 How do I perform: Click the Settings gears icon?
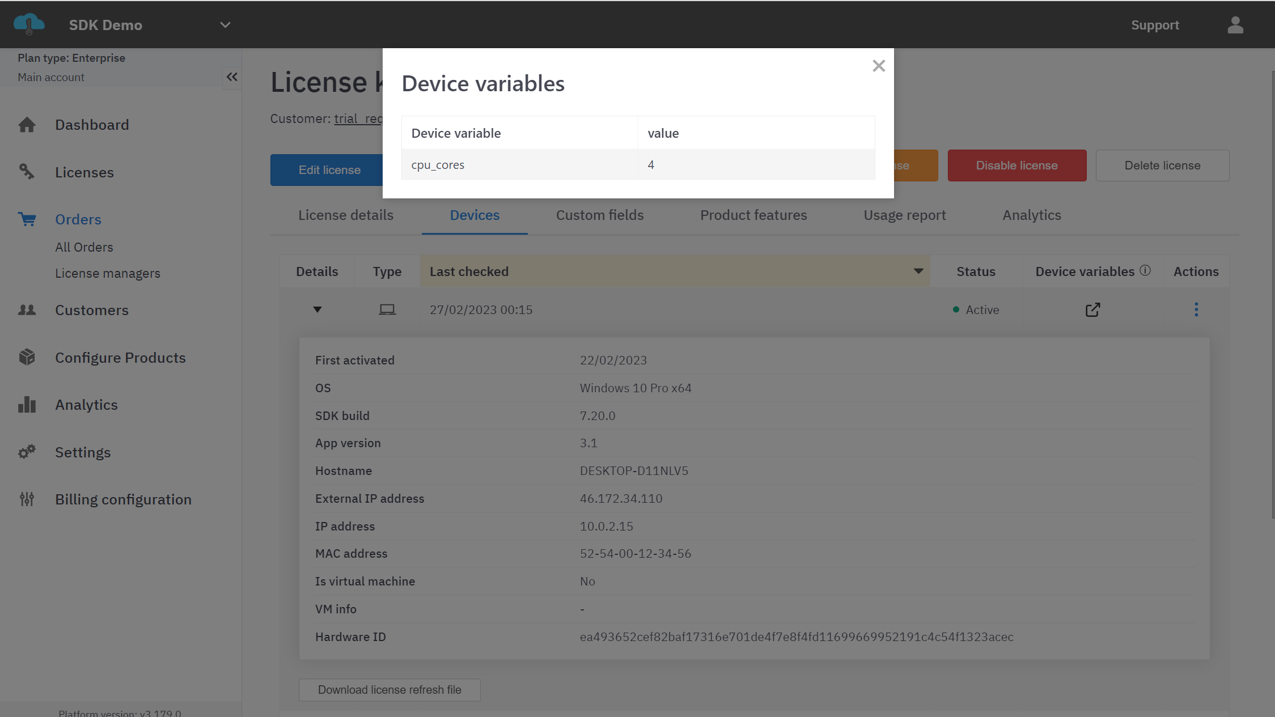(x=27, y=452)
